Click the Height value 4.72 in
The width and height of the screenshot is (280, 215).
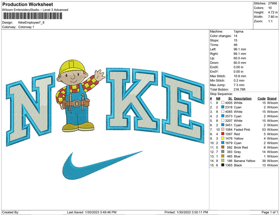273,12
